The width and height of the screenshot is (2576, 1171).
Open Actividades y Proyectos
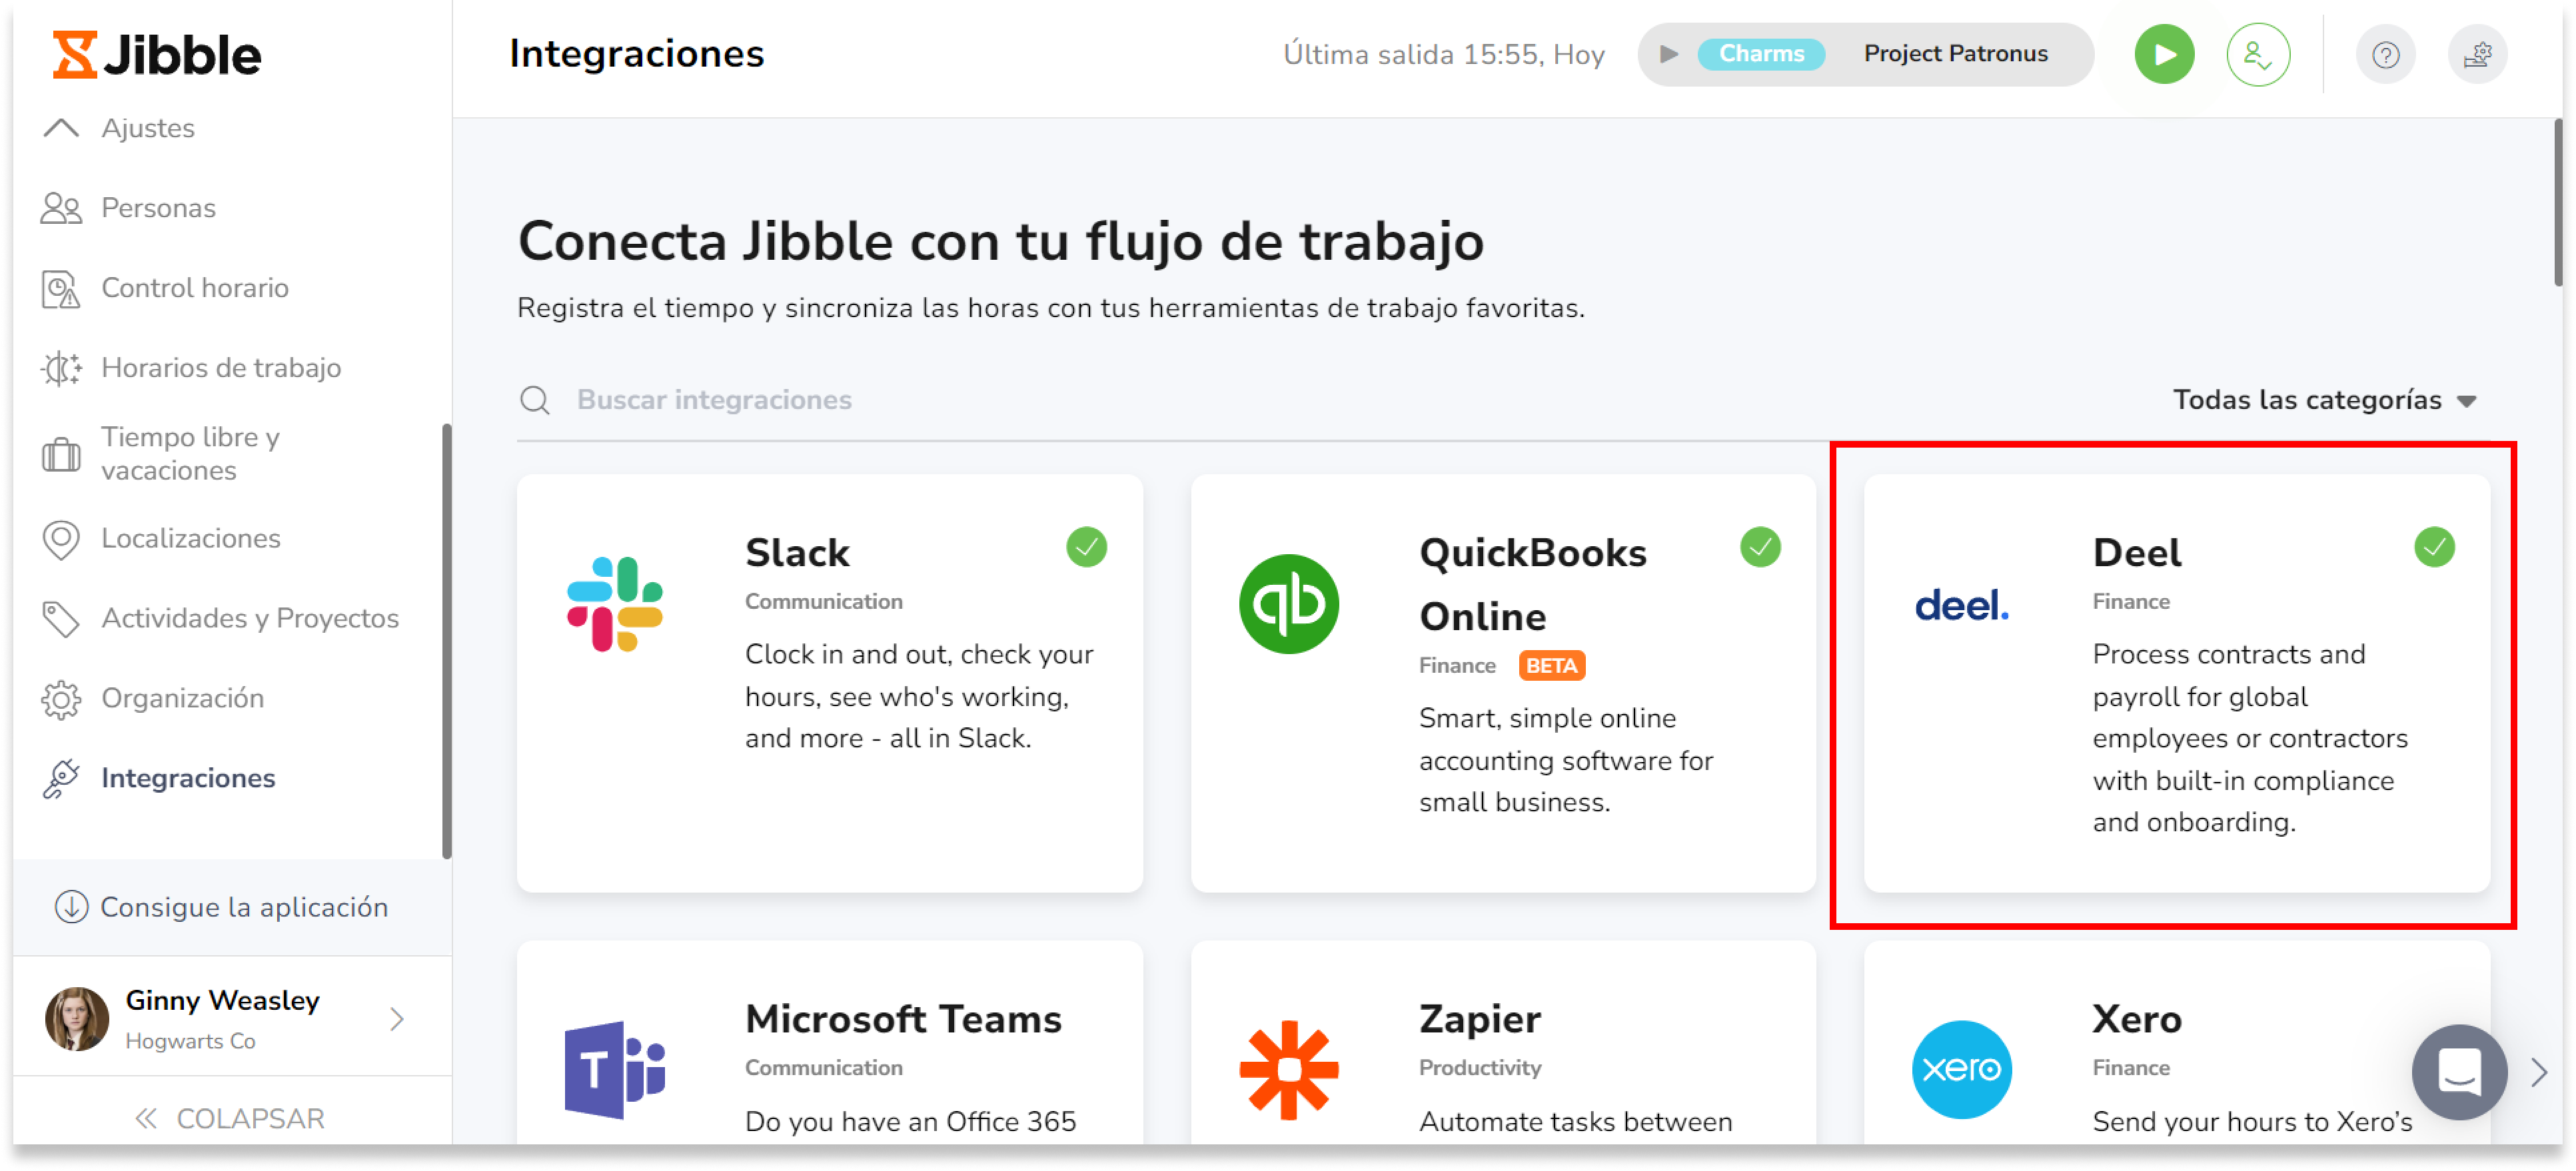[x=250, y=618]
